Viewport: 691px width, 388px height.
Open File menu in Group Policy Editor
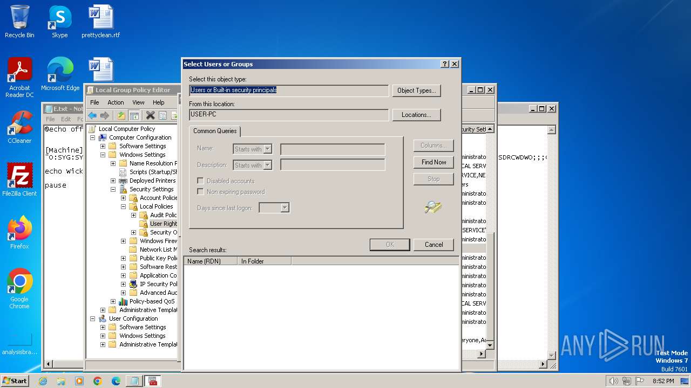pos(94,102)
